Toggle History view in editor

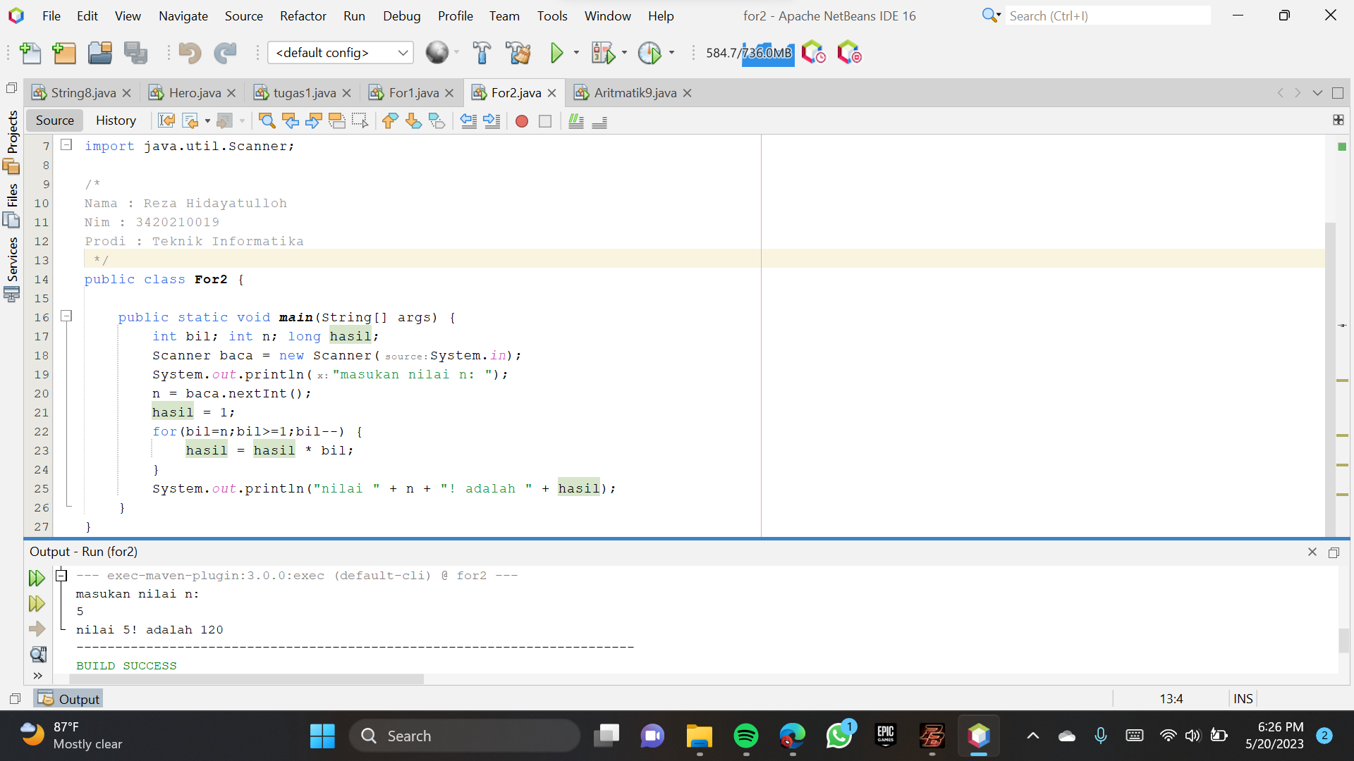tap(116, 120)
